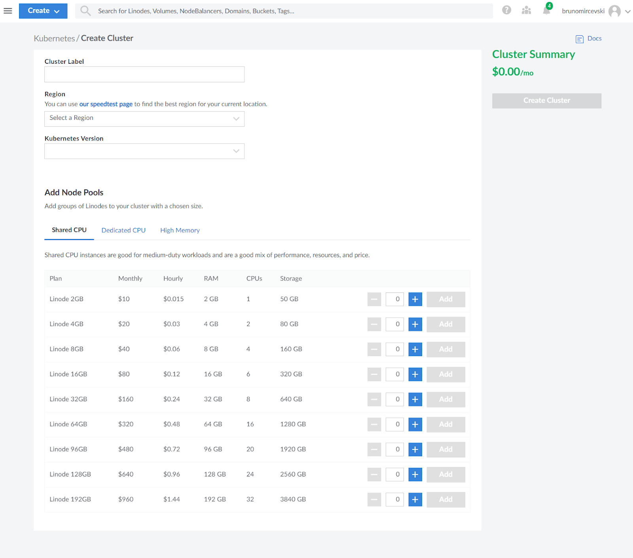
Task: Decrease Linode 8GB node count with minus
Action: tap(374, 349)
